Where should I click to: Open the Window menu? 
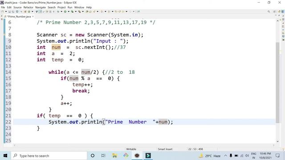(x=79, y=7)
